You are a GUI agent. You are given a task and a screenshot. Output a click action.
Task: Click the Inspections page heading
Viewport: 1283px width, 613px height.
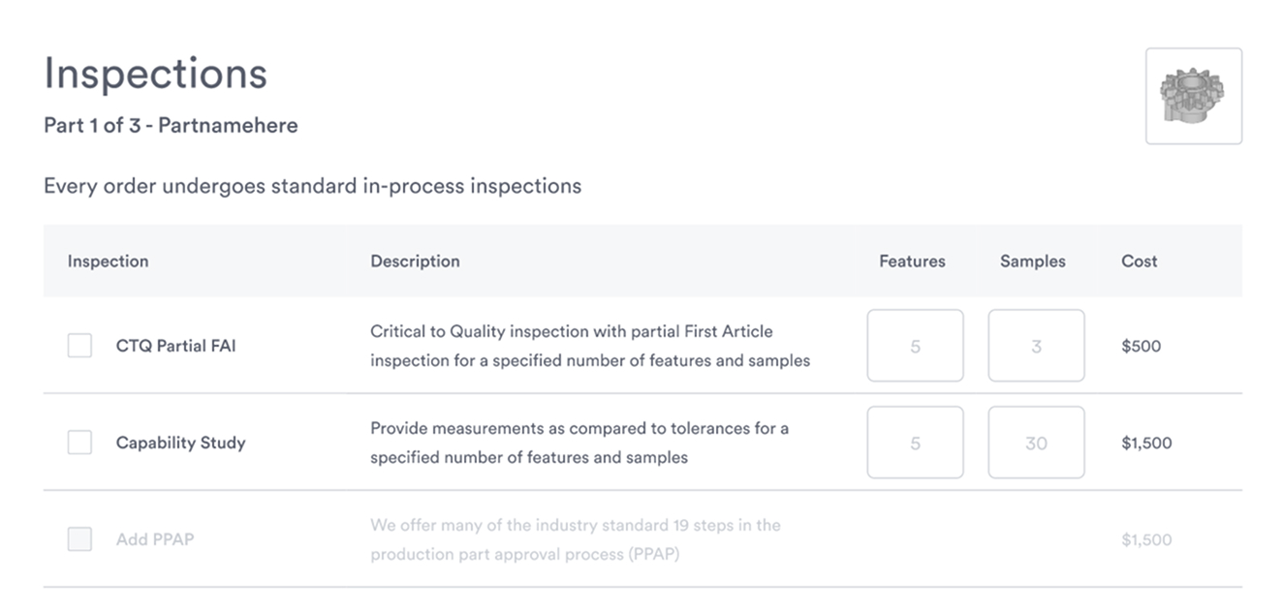[x=155, y=74]
